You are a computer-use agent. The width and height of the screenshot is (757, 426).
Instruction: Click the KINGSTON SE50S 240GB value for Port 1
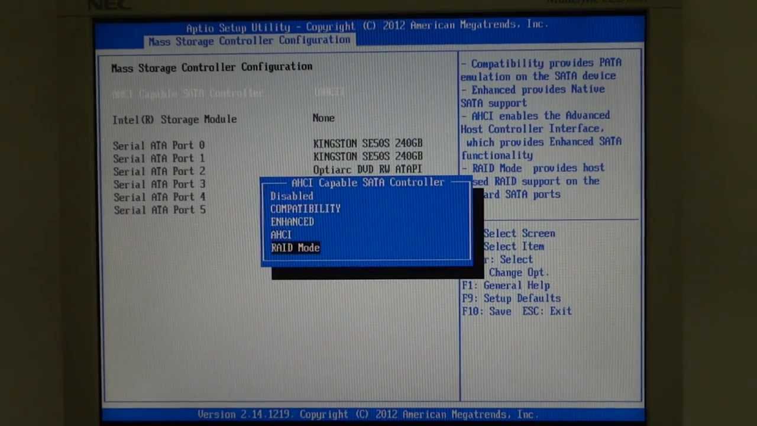tap(368, 156)
